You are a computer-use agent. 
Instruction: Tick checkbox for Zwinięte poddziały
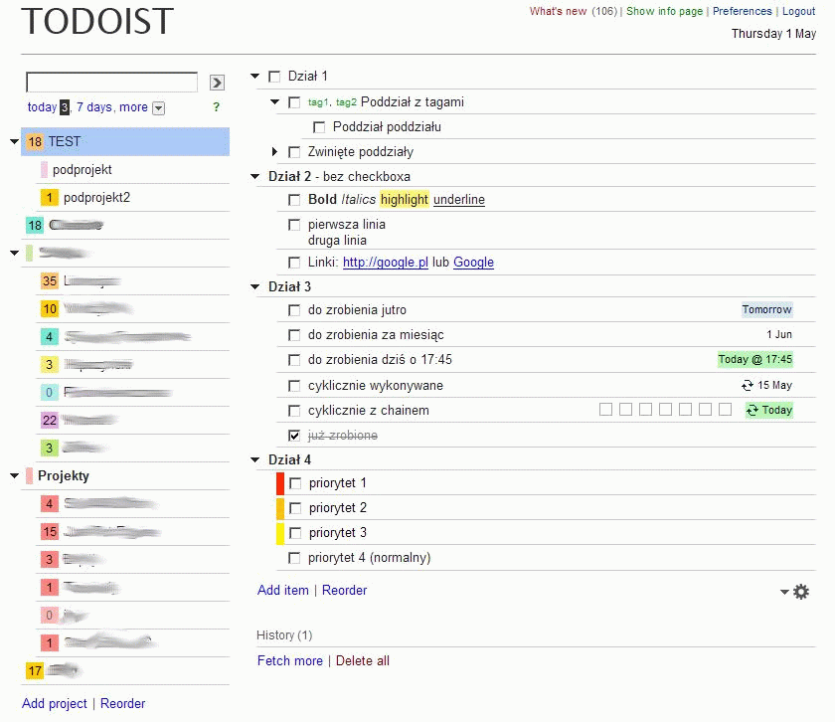(294, 152)
